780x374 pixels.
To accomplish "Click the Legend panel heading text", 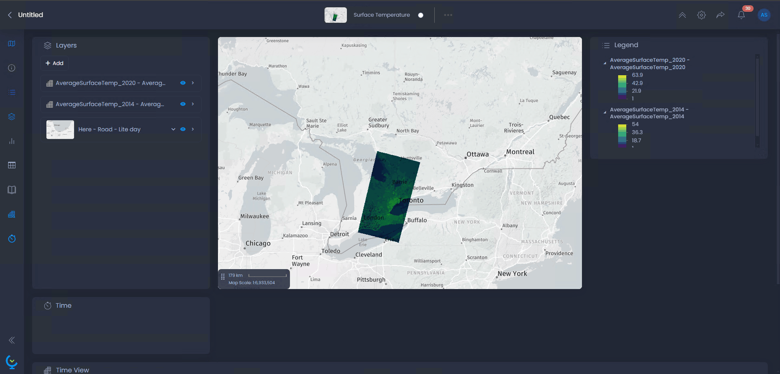I will (626, 45).
